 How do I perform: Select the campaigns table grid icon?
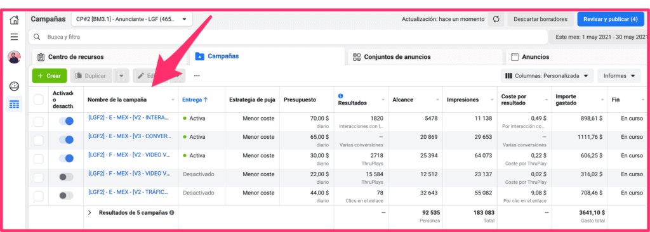[x=15, y=105]
